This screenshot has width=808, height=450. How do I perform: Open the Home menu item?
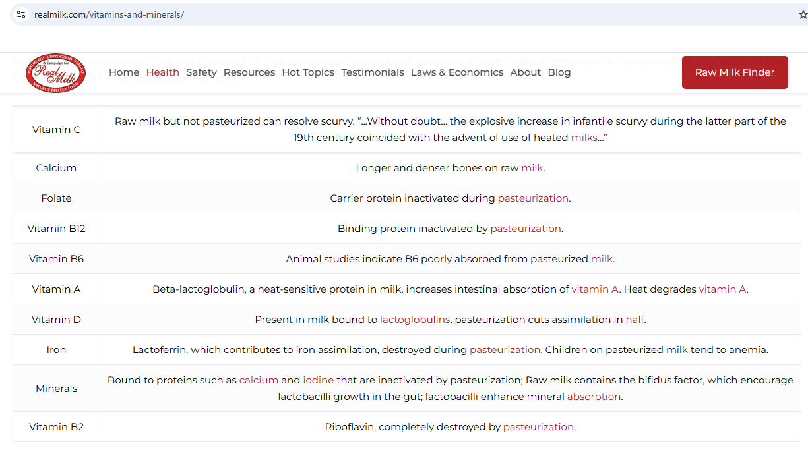(x=124, y=72)
